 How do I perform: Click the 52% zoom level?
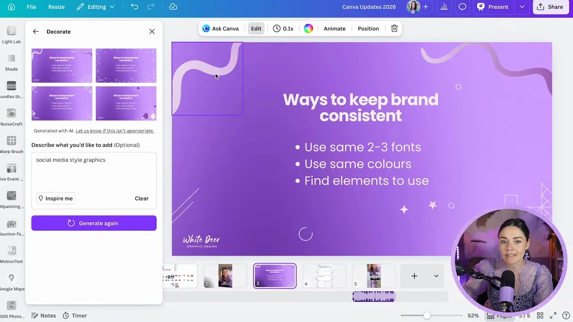[x=473, y=316]
